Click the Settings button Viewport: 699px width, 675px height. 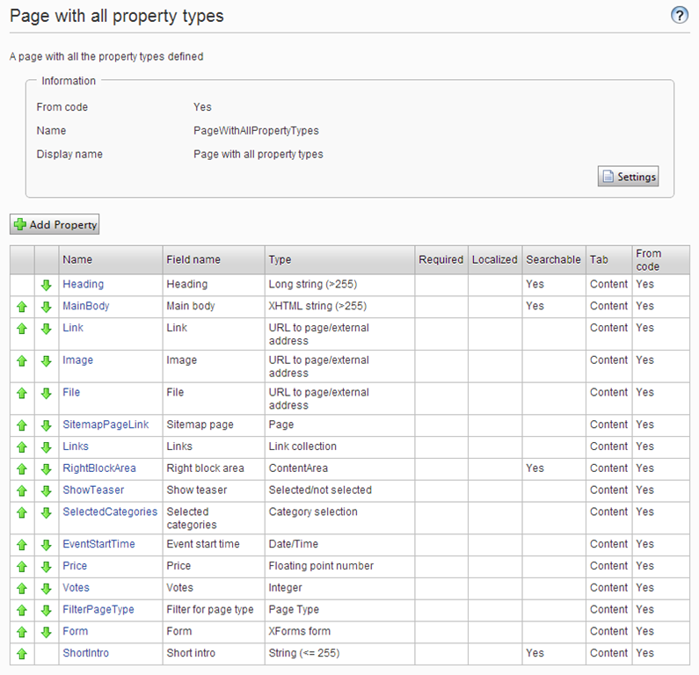[628, 177]
